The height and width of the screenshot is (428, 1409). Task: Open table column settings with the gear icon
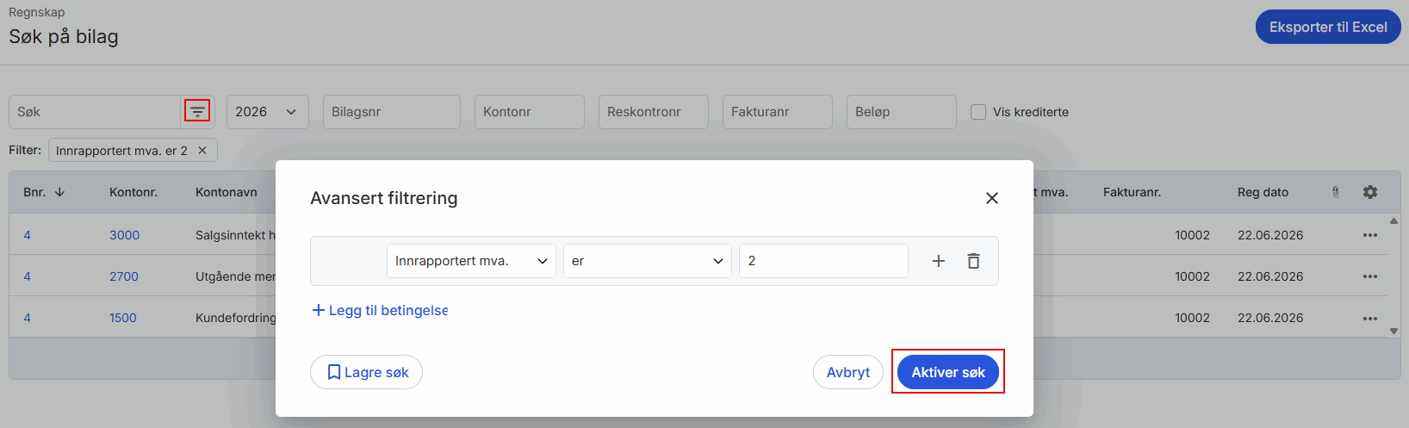1370,192
